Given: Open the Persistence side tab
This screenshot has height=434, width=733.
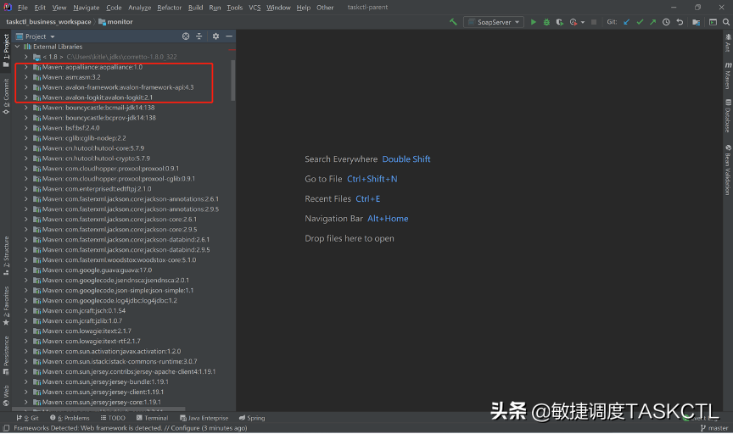Looking at the screenshot, I should point(6,355).
